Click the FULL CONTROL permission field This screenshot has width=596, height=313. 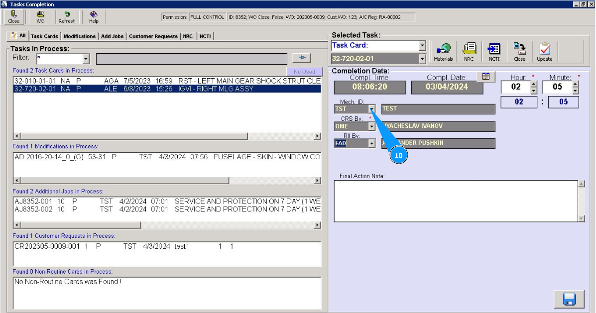click(x=207, y=17)
